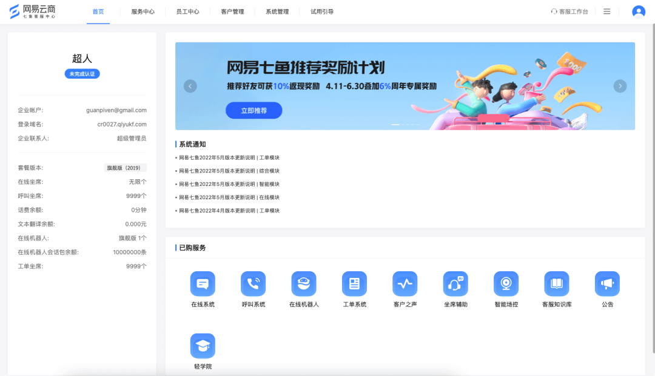The width and height of the screenshot is (655, 376).
Task: Select the 首页 tab
Action: (x=98, y=12)
